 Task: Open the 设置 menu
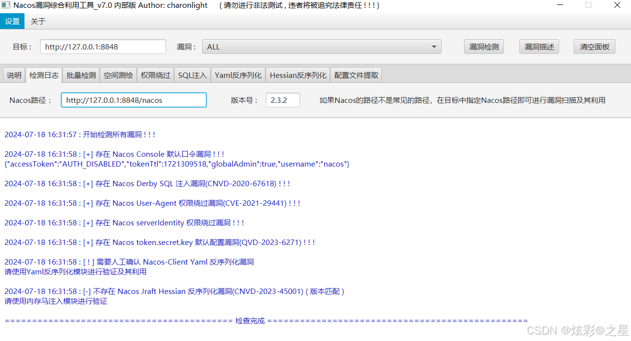click(x=12, y=22)
